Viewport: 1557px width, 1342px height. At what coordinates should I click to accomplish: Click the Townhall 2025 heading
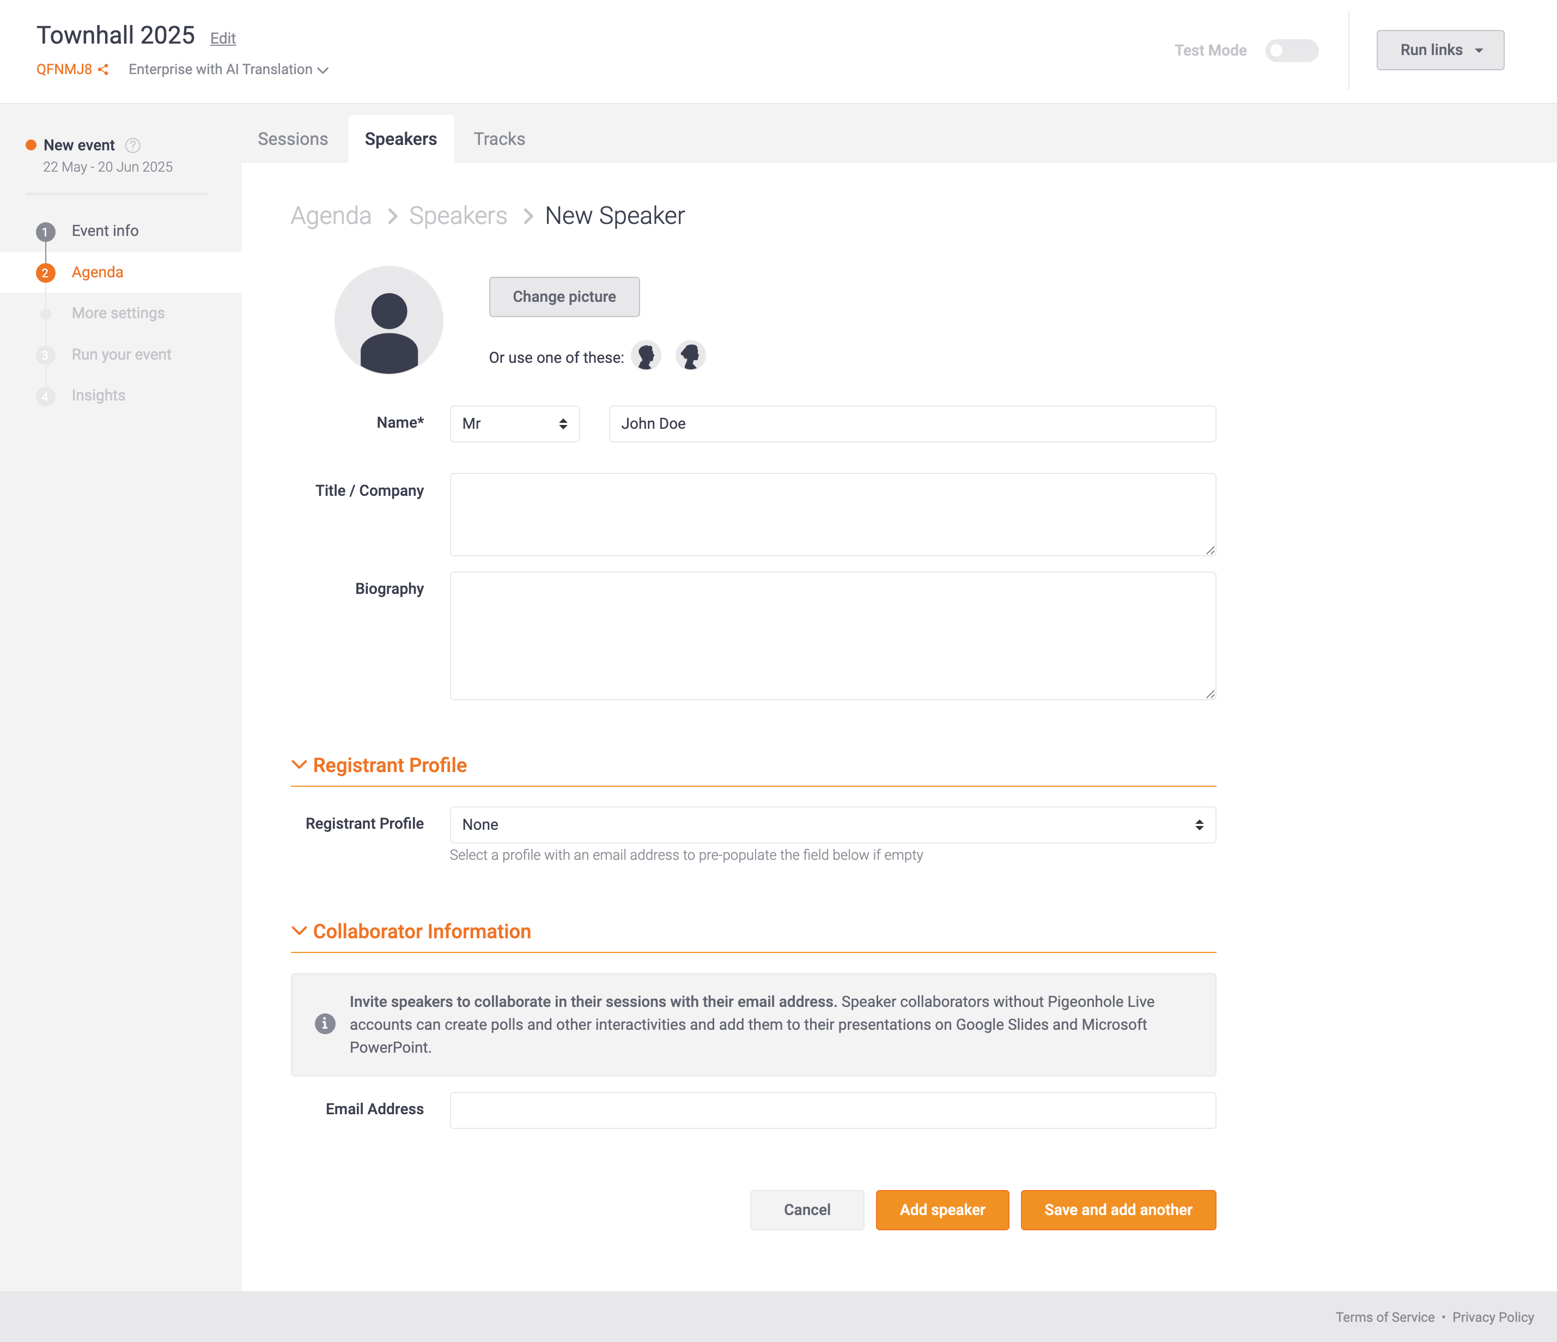click(115, 35)
